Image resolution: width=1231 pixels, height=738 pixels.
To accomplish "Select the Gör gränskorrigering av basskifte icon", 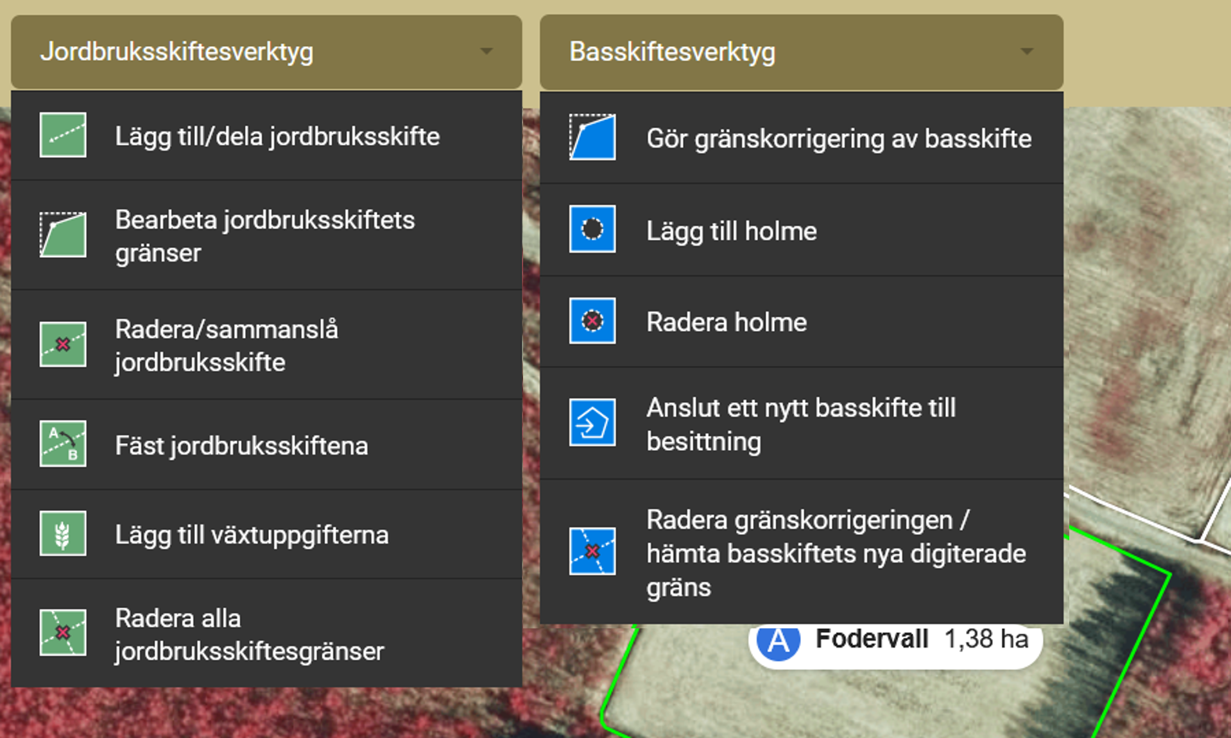I will (x=592, y=137).
